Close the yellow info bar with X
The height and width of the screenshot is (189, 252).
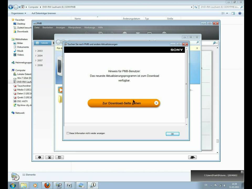pyautogui.click(x=197, y=48)
